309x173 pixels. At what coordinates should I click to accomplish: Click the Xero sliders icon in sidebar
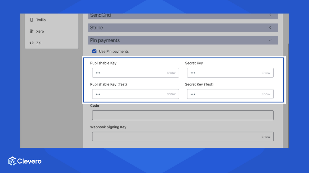pyautogui.click(x=31, y=31)
